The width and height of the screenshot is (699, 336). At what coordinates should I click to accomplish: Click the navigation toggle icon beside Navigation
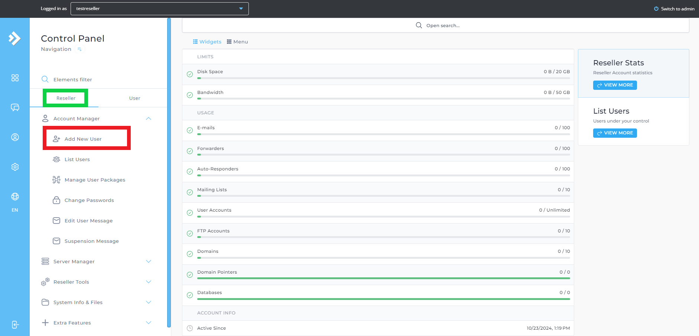[x=79, y=49]
